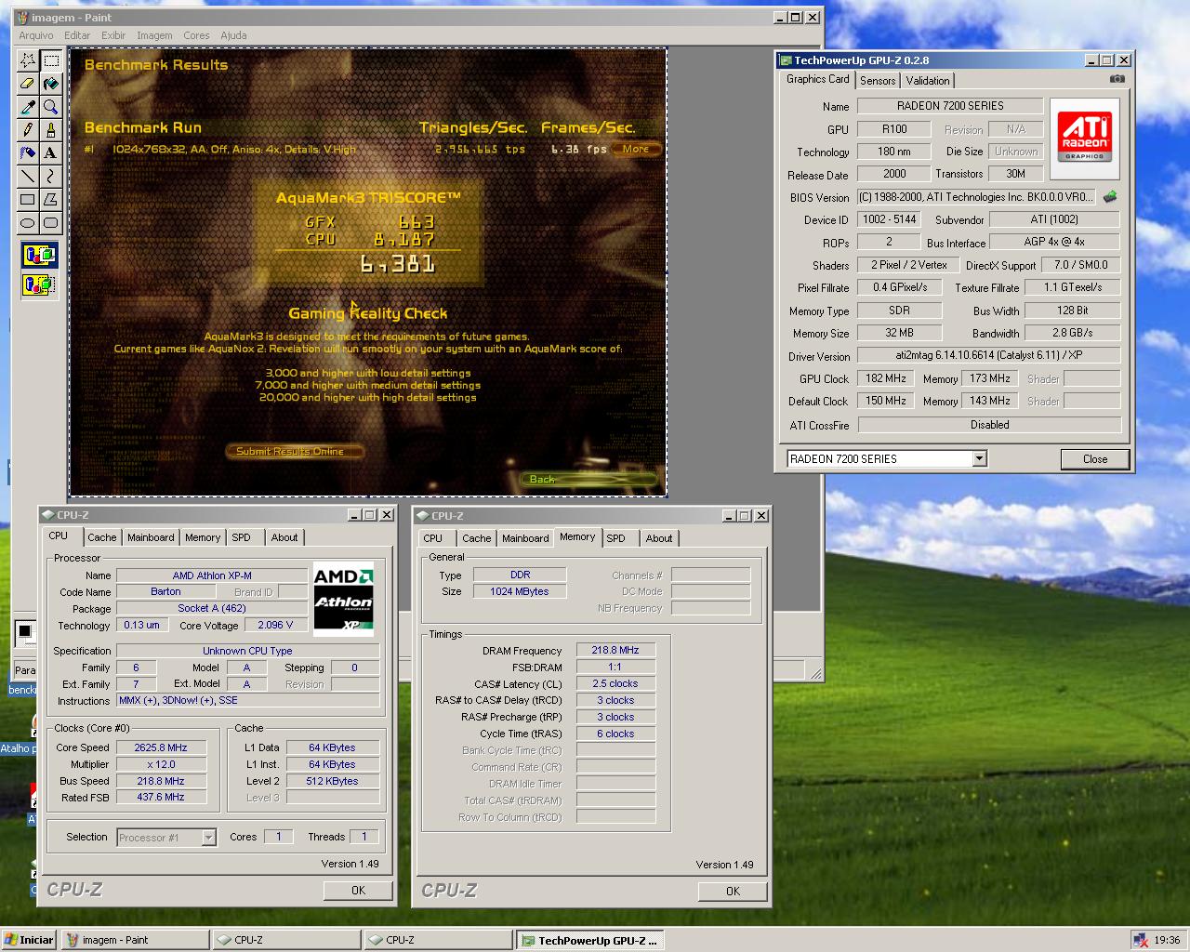The image size is (1190, 952).
Task: Choose the straight Line tool
Action: point(28,176)
